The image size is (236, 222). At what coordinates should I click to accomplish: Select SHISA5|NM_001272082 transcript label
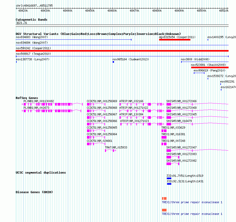click(x=181, y=161)
